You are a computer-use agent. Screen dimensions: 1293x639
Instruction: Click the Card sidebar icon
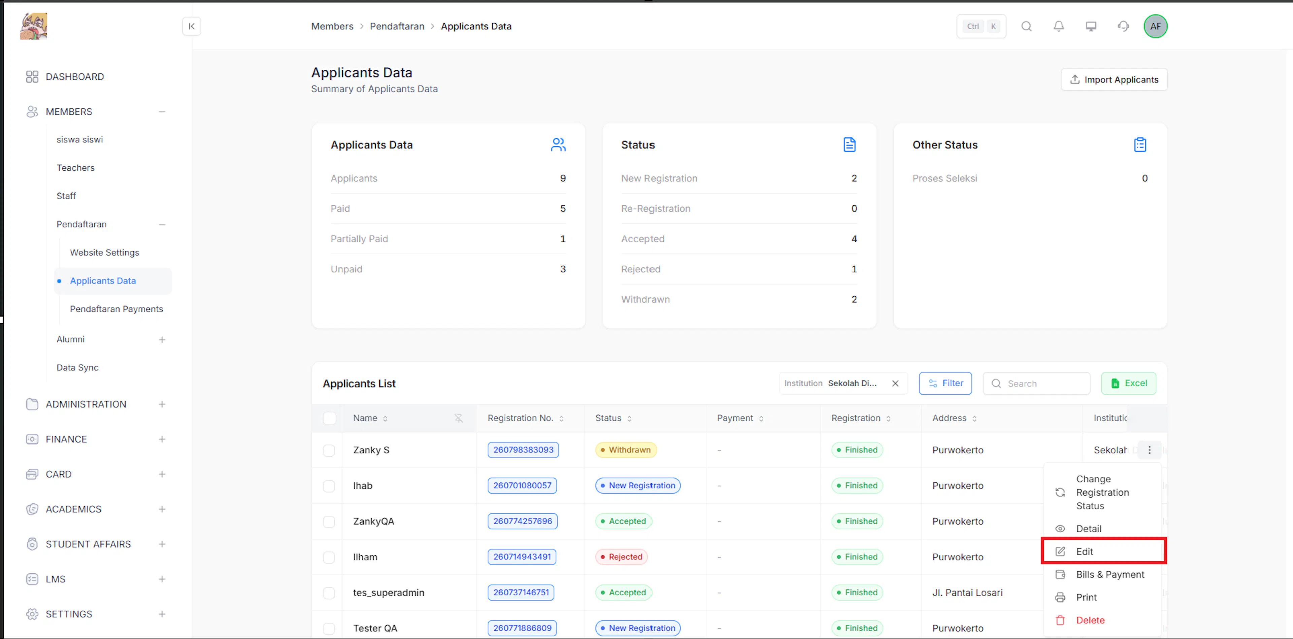[x=32, y=474]
